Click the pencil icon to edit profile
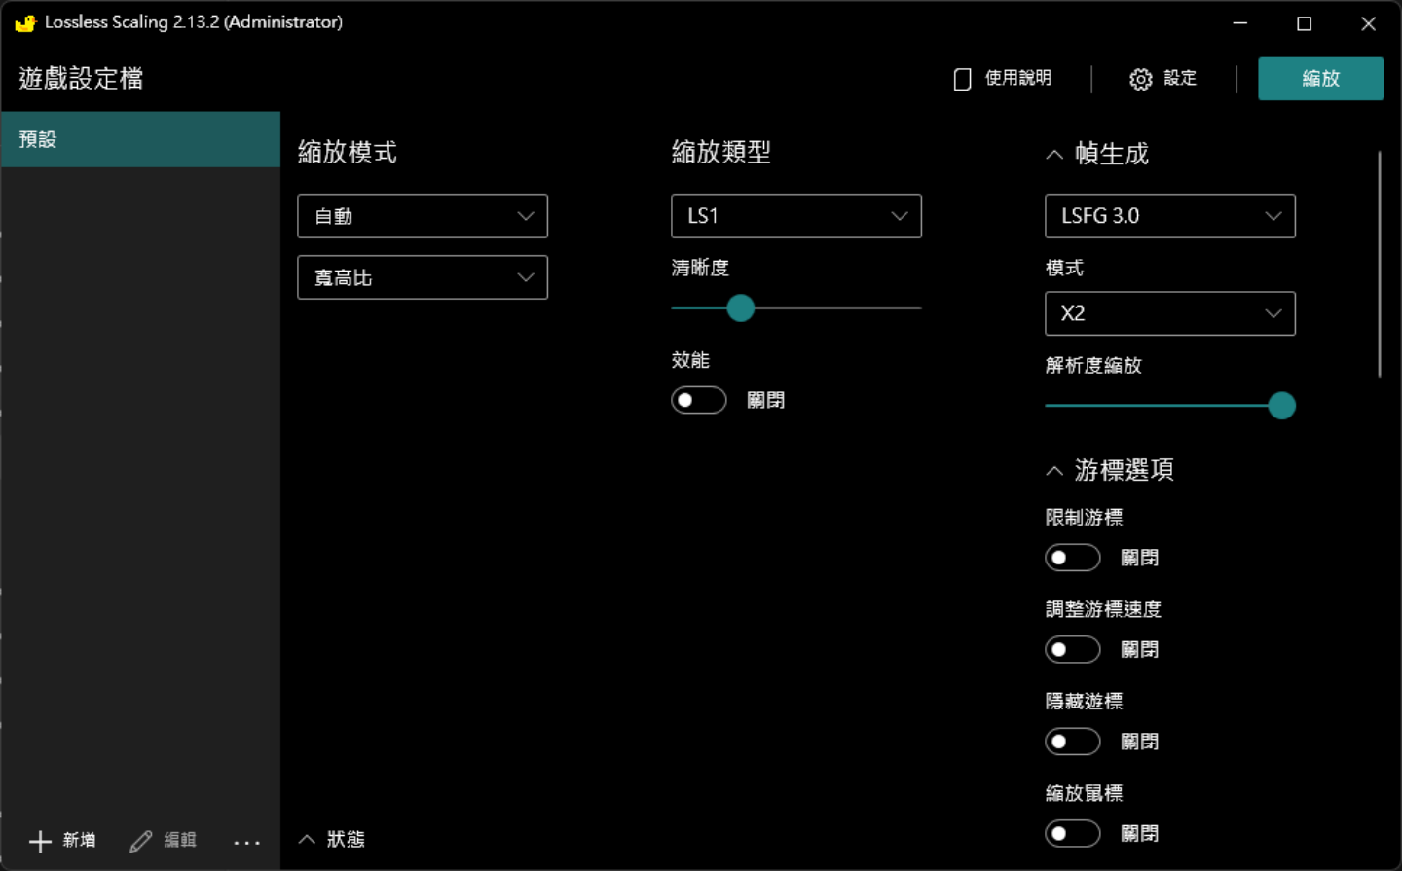This screenshot has height=871, width=1402. point(141,841)
